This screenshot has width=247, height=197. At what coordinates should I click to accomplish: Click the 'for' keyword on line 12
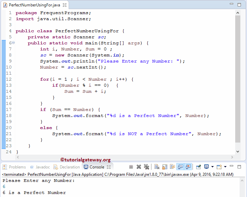(44, 79)
